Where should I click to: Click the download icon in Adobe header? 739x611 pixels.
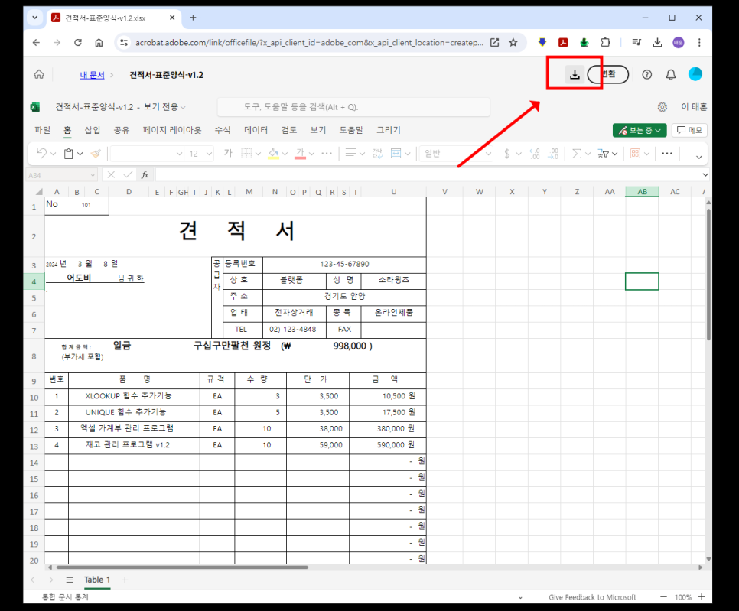(x=575, y=74)
